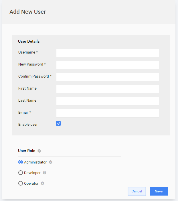Click the Cancel button
Image resolution: width=178 pixels, height=201 pixels.
pyautogui.click(x=137, y=191)
